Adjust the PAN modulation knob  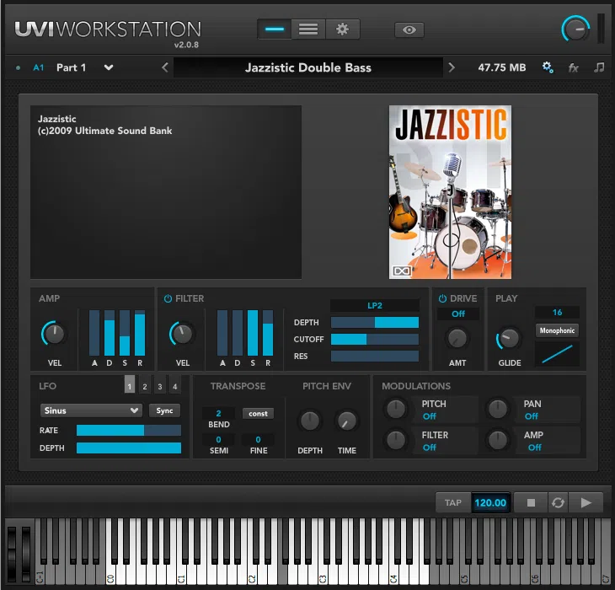click(497, 409)
